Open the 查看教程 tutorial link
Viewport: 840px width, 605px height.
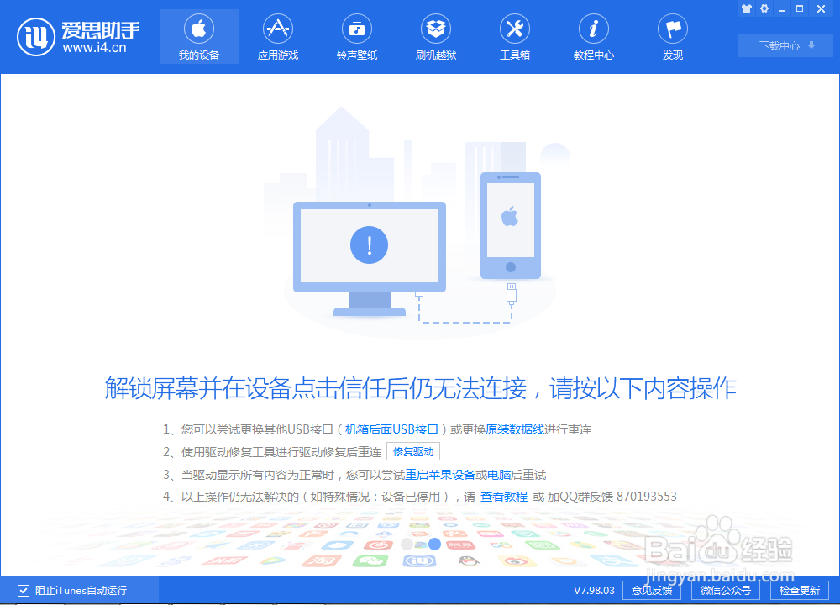tap(503, 497)
